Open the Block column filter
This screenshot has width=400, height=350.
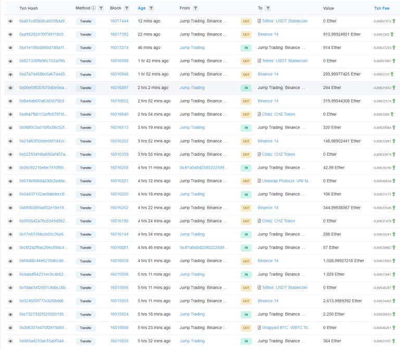127,8
